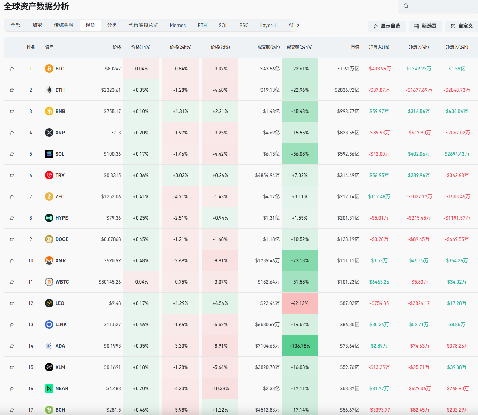Switch to the 传统金融 tab

pos(64,25)
